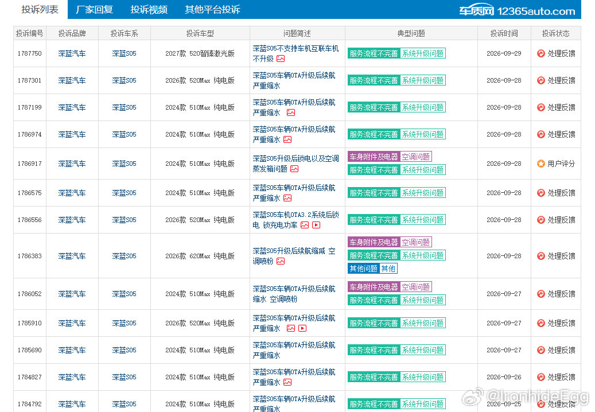Screen dimensions: 595x412
Task: Follow the 深蓝S05 series link in row 1786052
Action: [x=124, y=294]
